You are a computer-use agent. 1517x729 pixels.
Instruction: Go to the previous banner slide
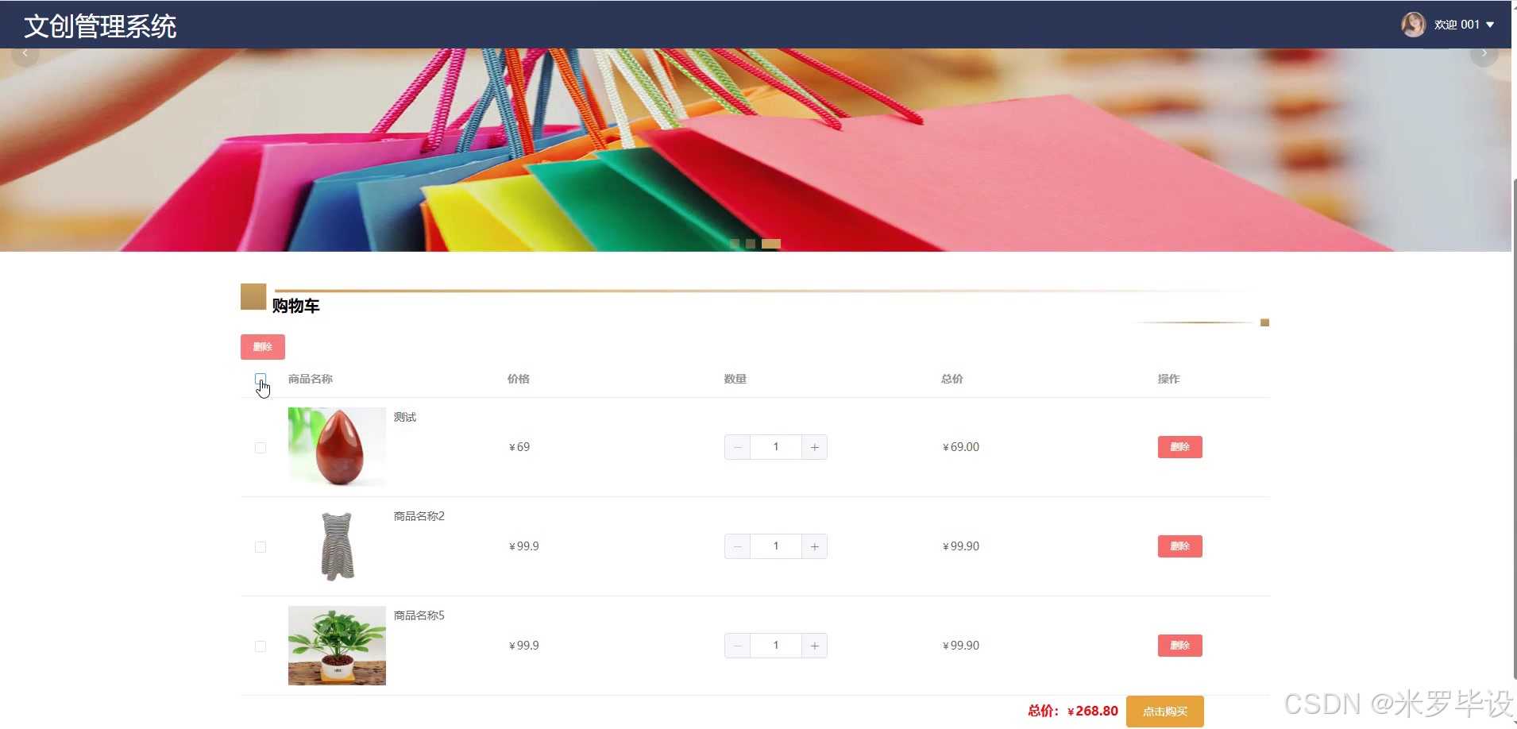click(25, 53)
